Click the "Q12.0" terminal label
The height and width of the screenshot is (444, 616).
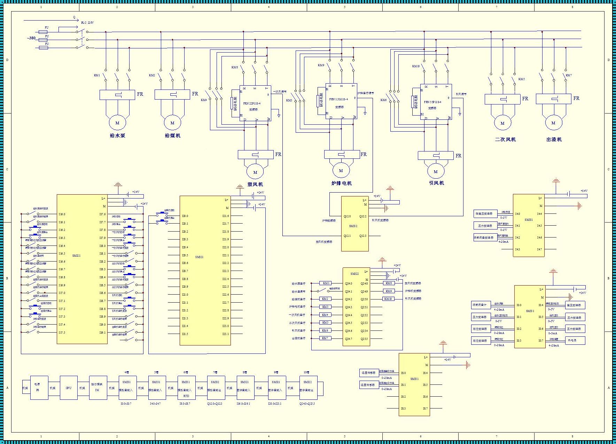click(347, 216)
